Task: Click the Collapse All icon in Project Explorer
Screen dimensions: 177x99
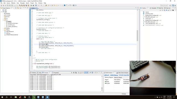Action: [x=16, y=8]
